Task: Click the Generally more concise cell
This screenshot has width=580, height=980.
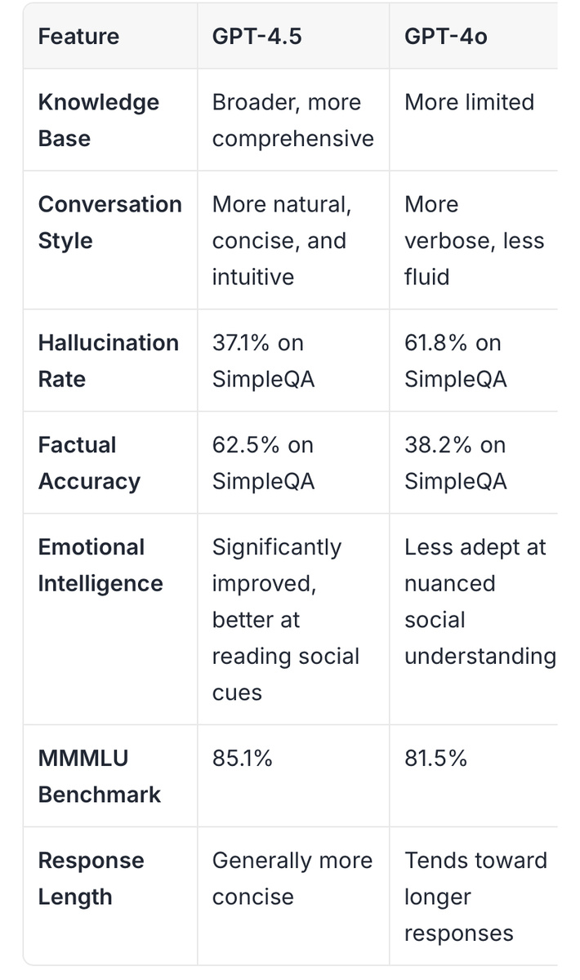Action: [x=292, y=878]
